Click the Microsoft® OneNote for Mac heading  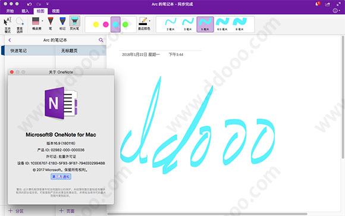[x=61, y=134]
